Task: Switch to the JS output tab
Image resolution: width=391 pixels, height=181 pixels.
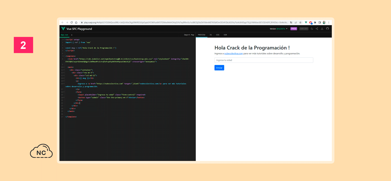Action: tap(211, 35)
